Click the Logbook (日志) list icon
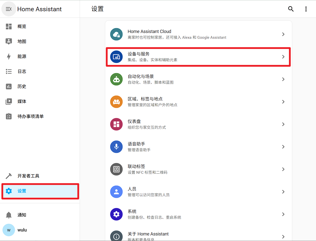 pyautogui.click(x=9, y=71)
